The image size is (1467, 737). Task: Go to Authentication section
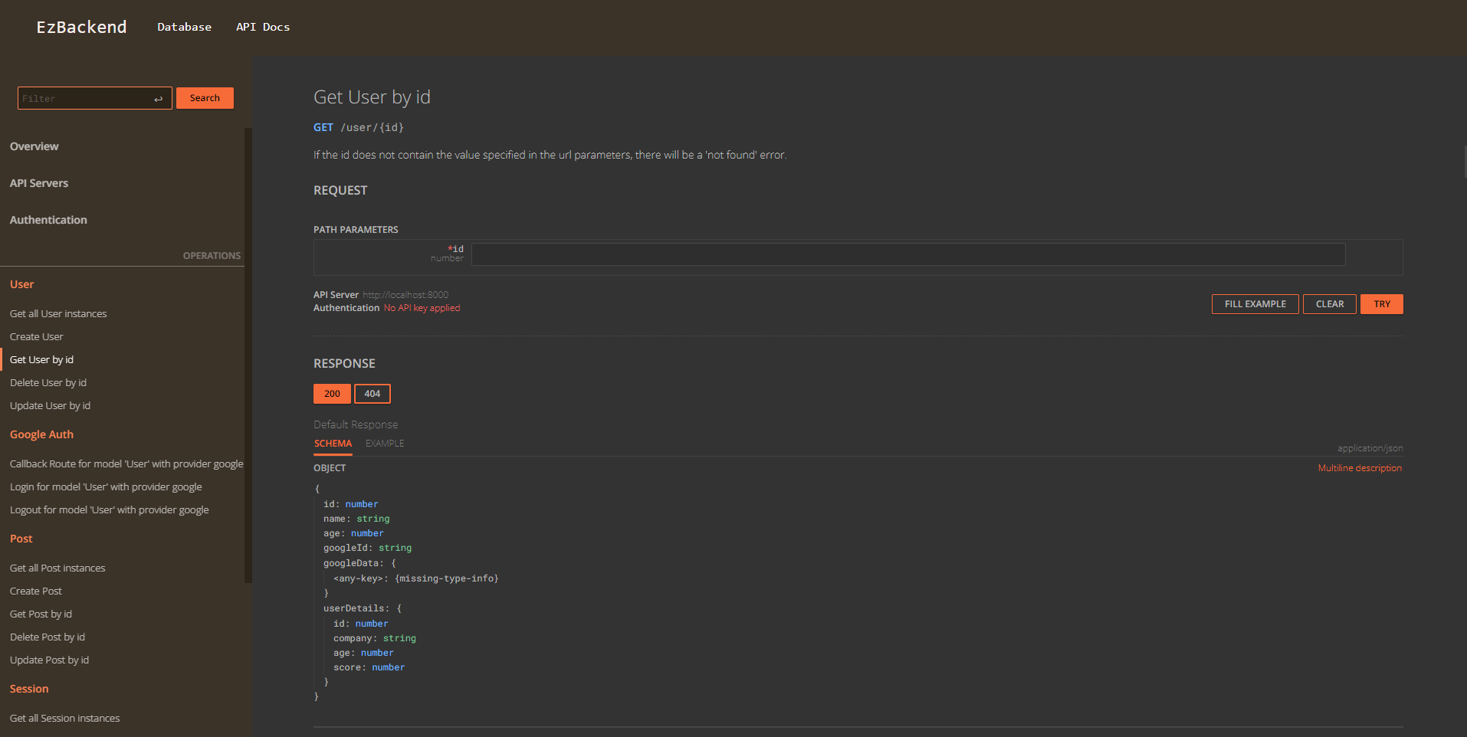[48, 220]
